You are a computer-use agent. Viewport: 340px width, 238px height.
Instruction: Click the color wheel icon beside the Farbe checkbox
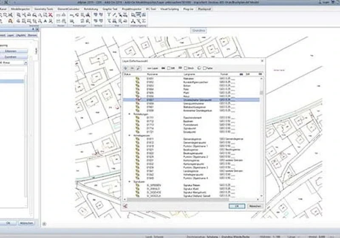click(x=199, y=68)
